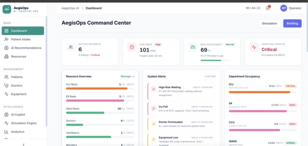This screenshot has width=308, height=146.
Task: Click the Active Patients summary card
Action: (90, 52)
